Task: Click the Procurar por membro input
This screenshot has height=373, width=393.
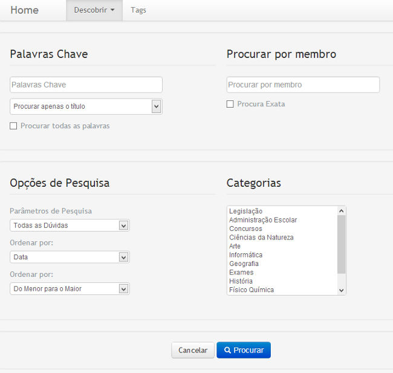Action: coord(303,85)
